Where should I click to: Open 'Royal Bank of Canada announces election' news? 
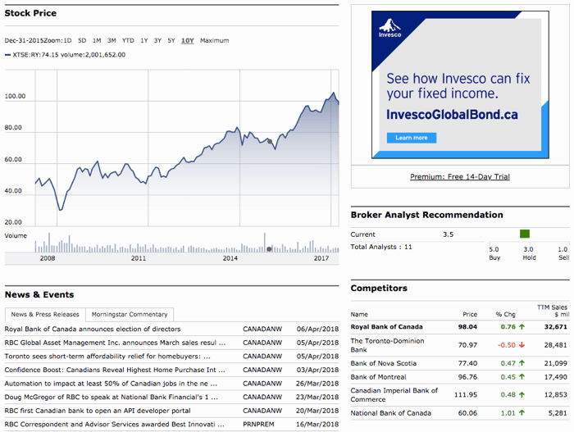click(x=93, y=329)
